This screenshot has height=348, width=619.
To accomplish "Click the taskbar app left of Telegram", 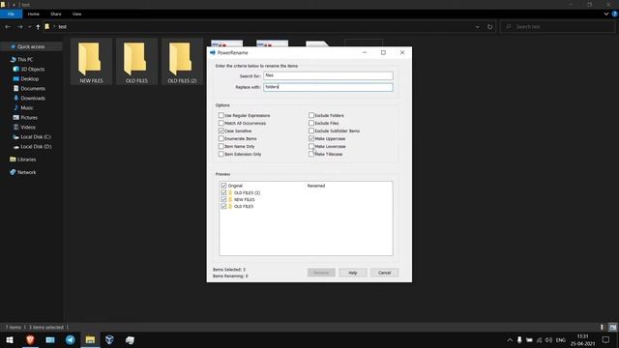I will coord(50,339).
